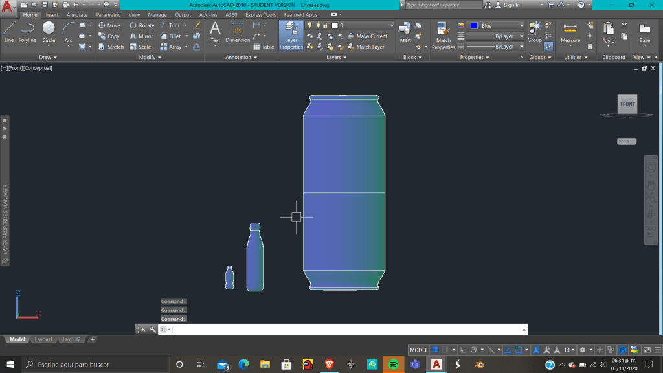This screenshot has height=373, width=663.
Task: Click the Mirror tool
Action: [x=141, y=36]
